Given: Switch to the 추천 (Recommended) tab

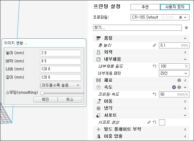Looking at the screenshot, I should (x=145, y=7).
